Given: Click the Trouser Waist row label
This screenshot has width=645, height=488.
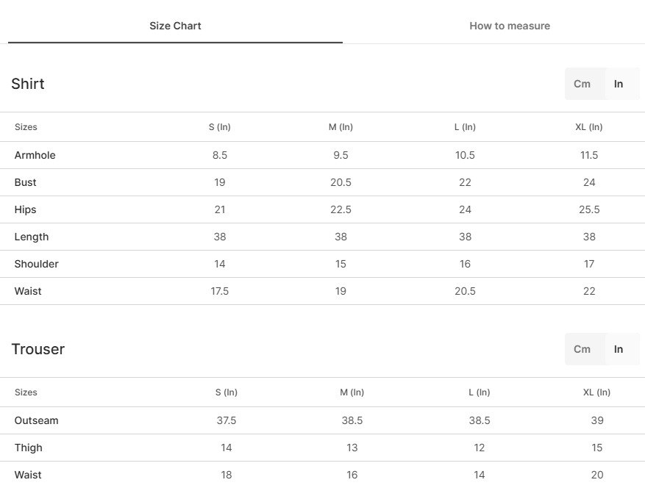Looking at the screenshot, I should [28, 475].
